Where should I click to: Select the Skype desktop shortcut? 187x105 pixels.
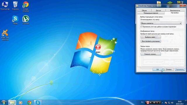[15, 20]
